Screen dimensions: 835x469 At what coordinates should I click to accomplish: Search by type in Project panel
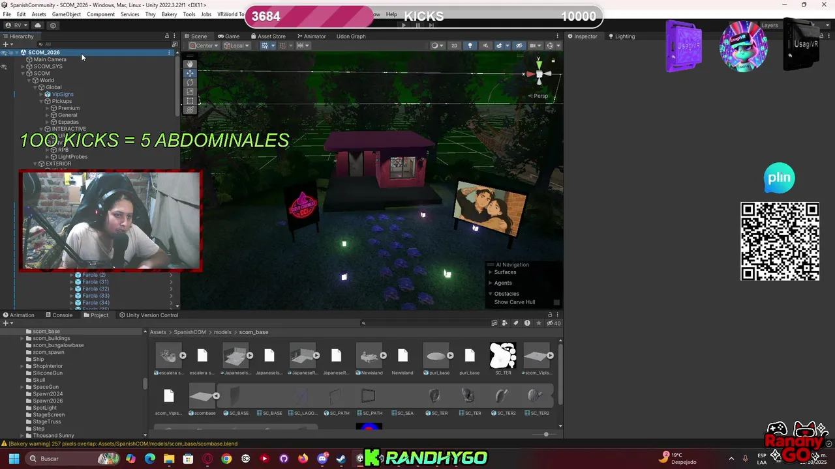[x=505, y=323]
